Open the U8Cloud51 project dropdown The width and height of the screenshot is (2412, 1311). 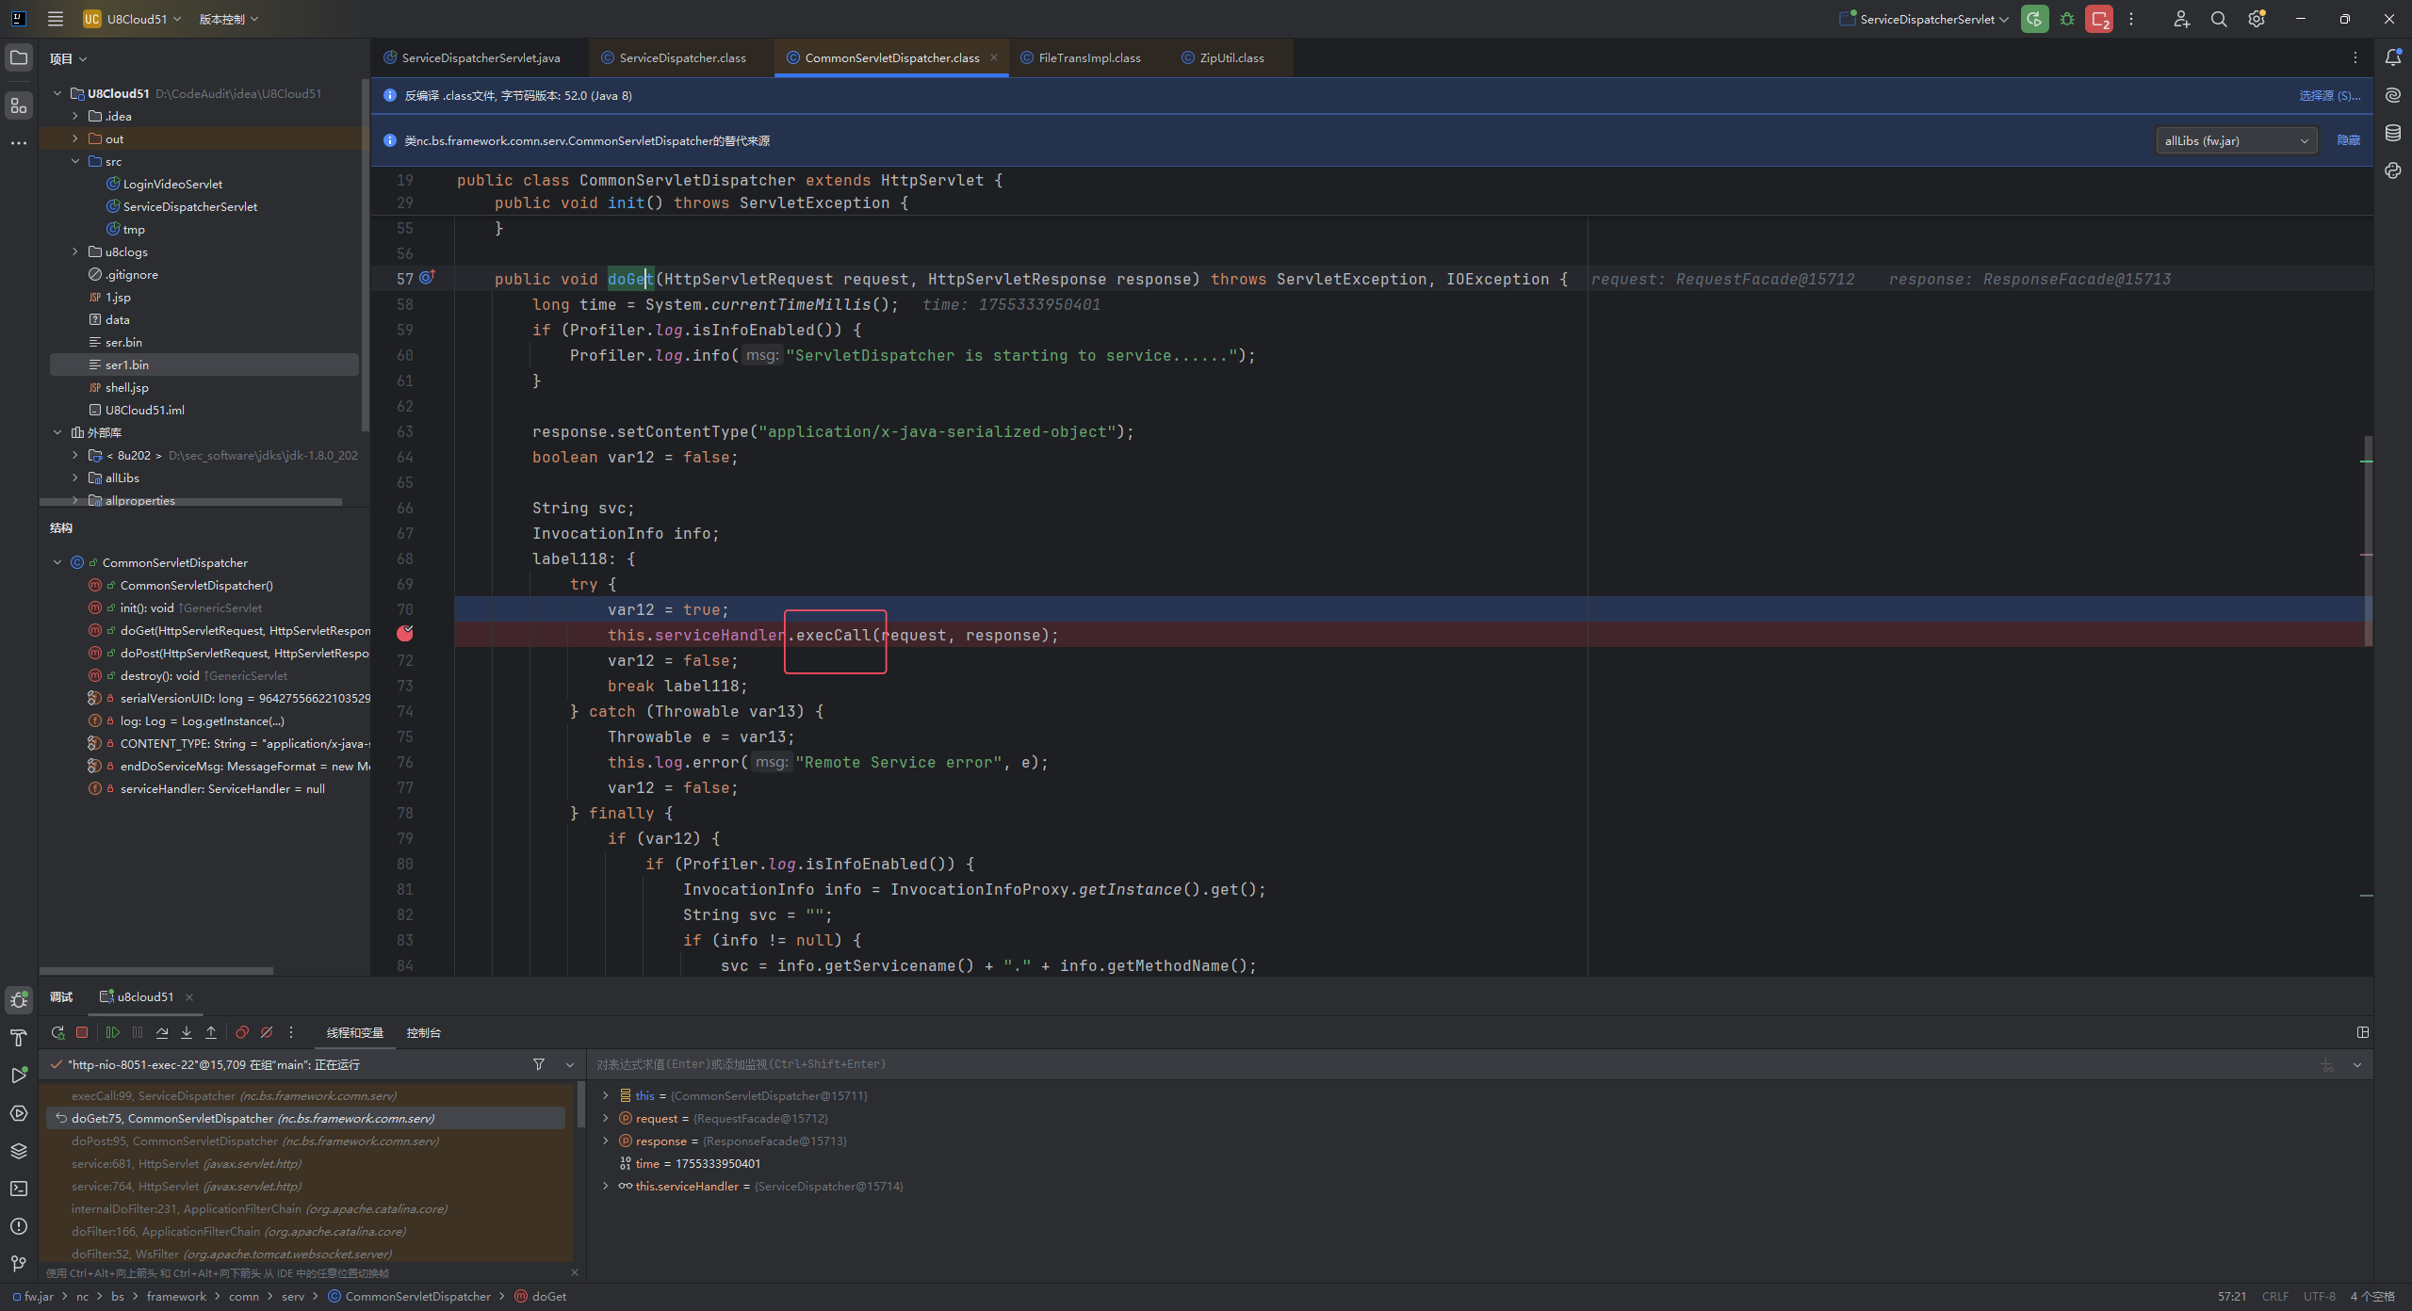pos(132,19)
